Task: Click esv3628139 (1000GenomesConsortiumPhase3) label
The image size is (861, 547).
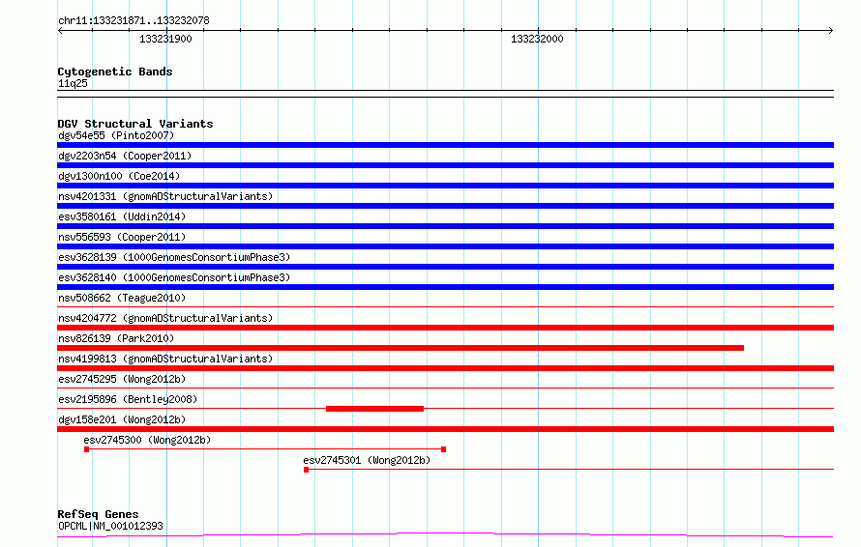Action: 174,257
